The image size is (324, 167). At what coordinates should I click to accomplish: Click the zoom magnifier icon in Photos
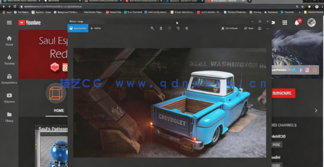coord(152,28)
